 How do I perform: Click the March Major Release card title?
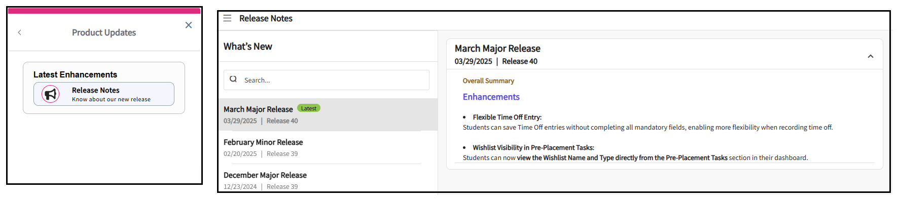[497, 49]
